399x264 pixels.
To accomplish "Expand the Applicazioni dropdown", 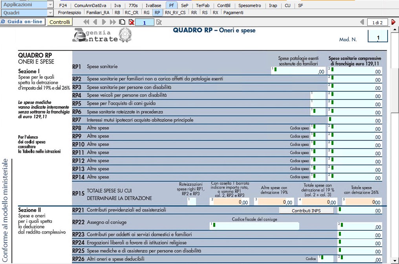I will pos(50,5).
